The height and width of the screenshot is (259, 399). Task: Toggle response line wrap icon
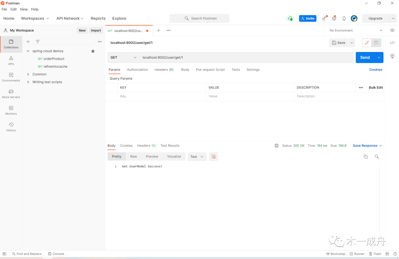click(x=214, y=157)
